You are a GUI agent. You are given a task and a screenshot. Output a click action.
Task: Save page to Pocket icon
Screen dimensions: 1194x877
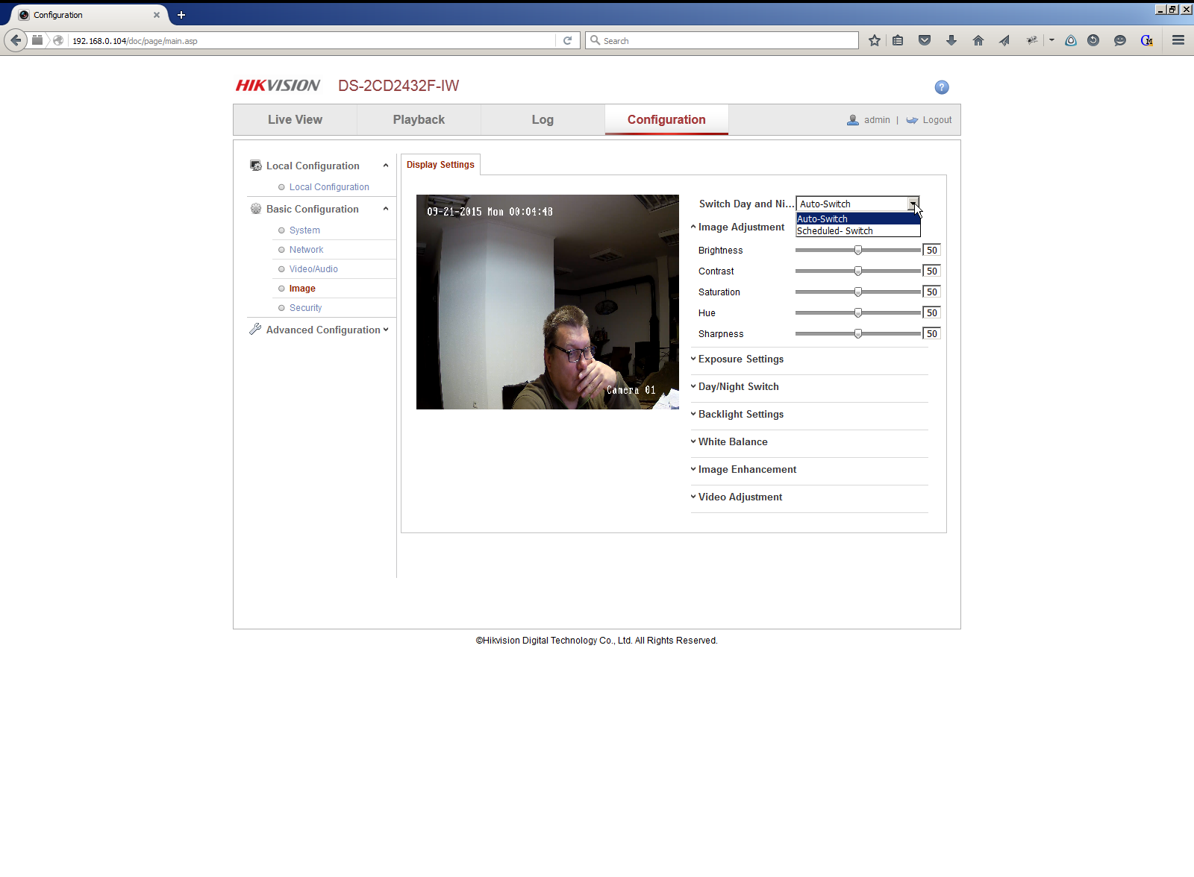click(x=925, y=40)
